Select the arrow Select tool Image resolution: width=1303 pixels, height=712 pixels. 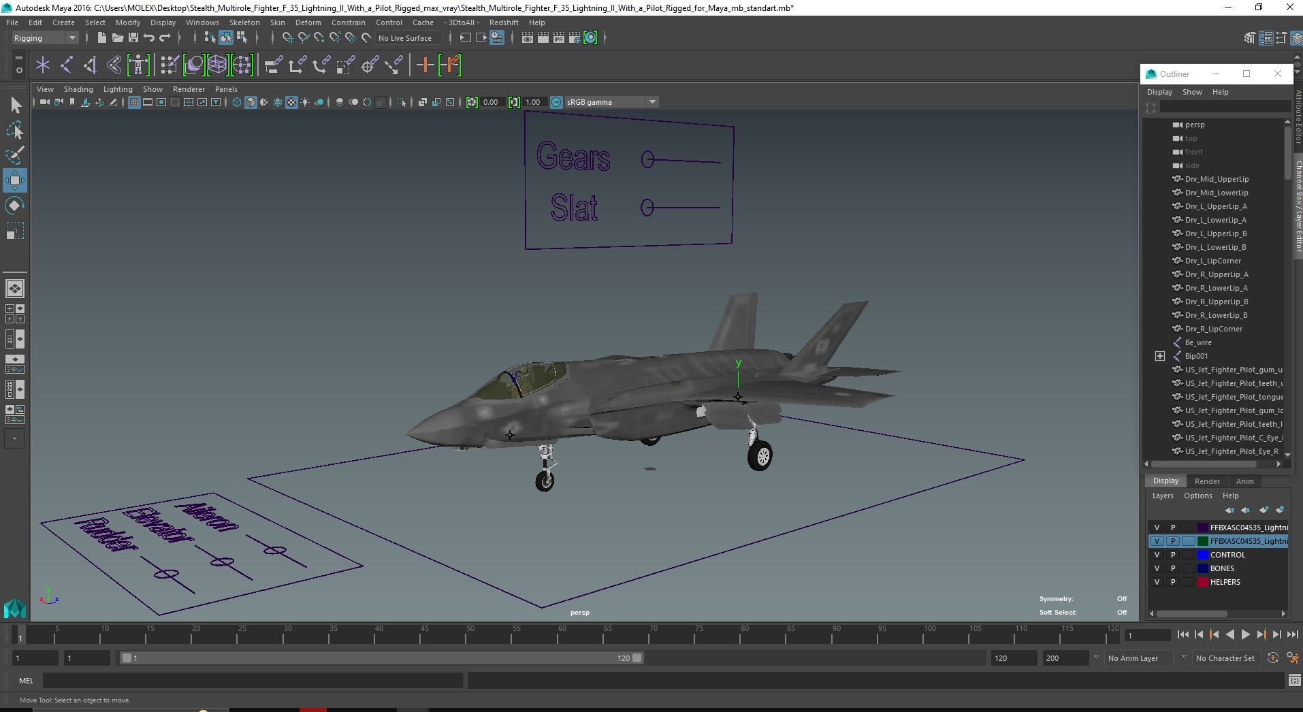point(15,105)
